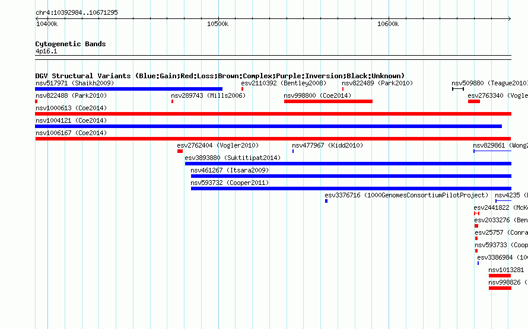Select the small blue square under esv3376716

click(x=326, y=201)
